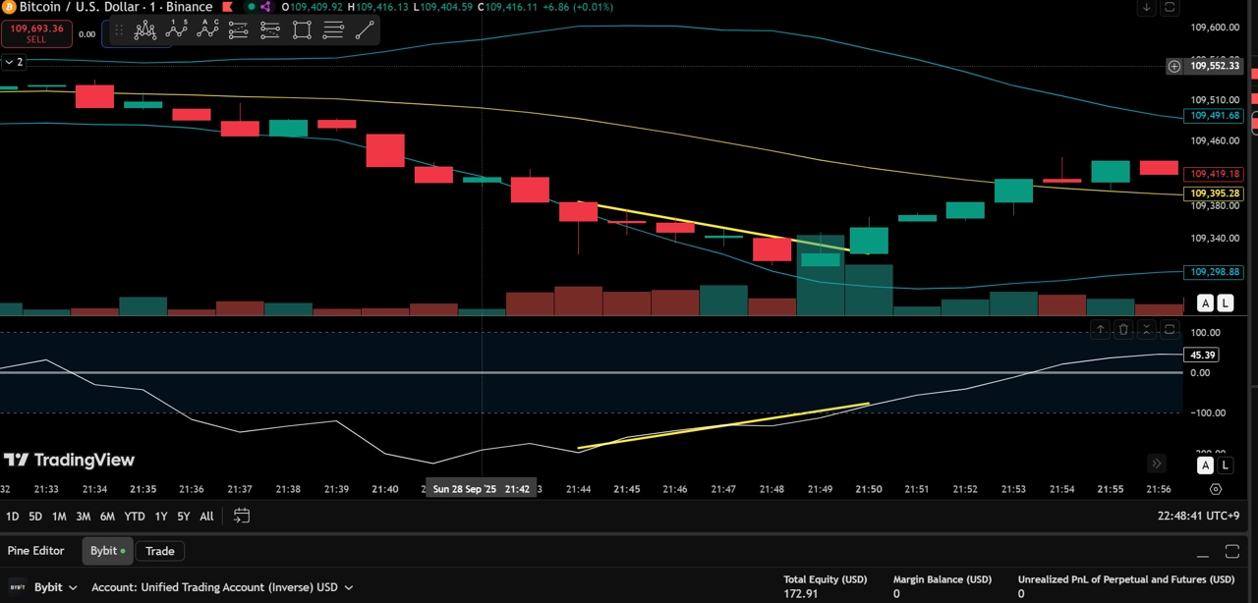
Task: Open the Trade tab in bottom panel
Action: click(x=160, y=551)
